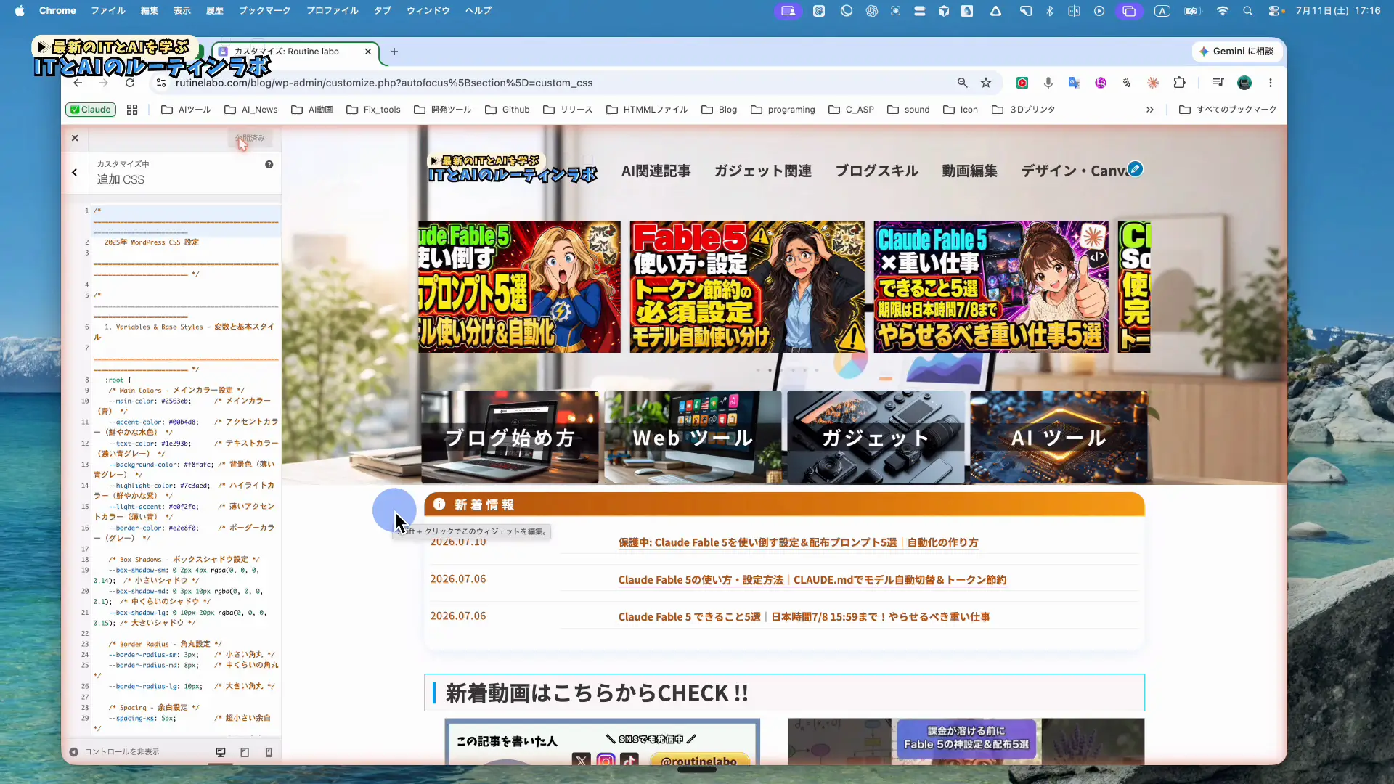The image size is (1394, 784).
Task: Open the ブックマーク menu in the menu bar
Action: pyautogui.click(x=264, y=10)
